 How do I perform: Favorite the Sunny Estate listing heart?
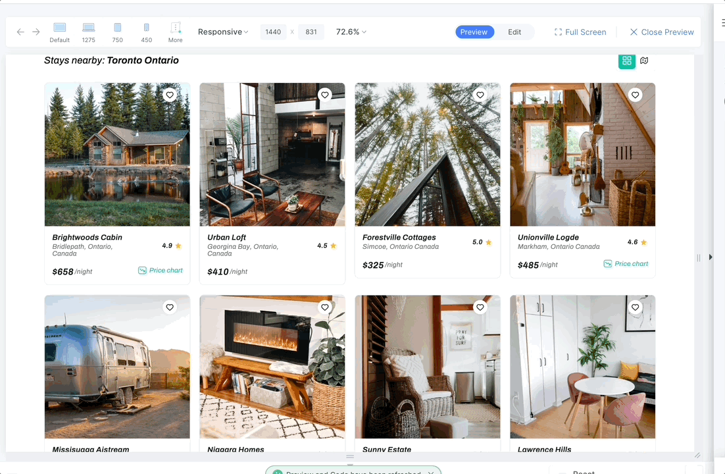click(x=480, y=307)
